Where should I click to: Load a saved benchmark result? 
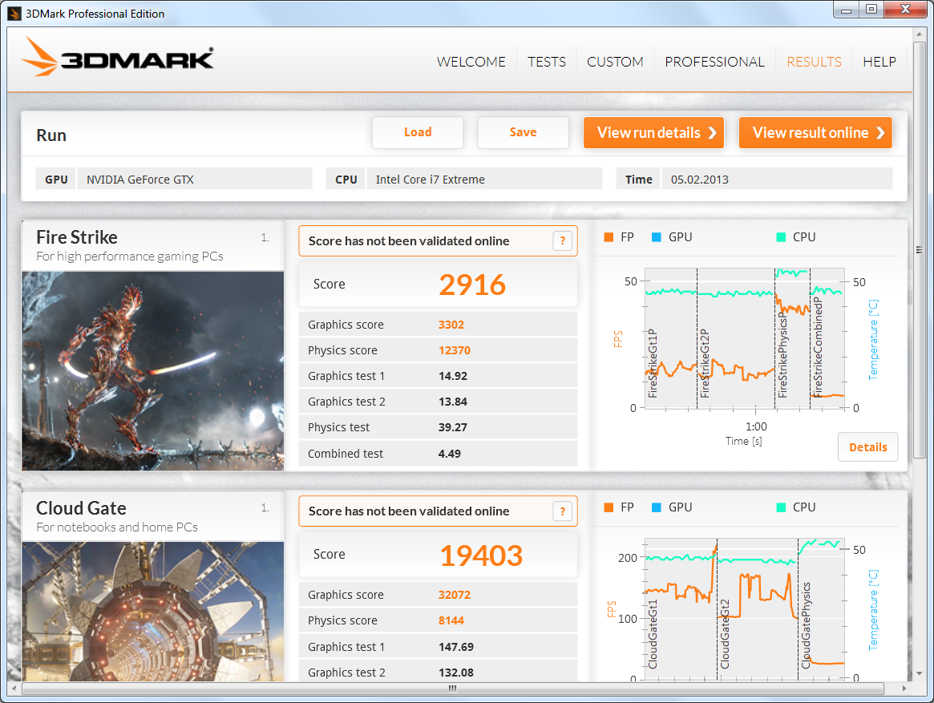click(x=418, y=131)
